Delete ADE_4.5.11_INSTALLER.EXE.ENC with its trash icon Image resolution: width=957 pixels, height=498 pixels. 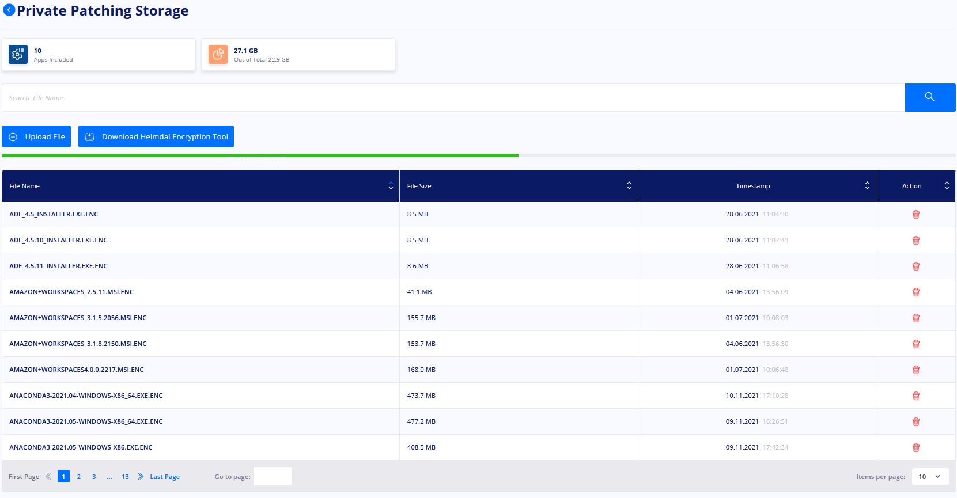916,266
